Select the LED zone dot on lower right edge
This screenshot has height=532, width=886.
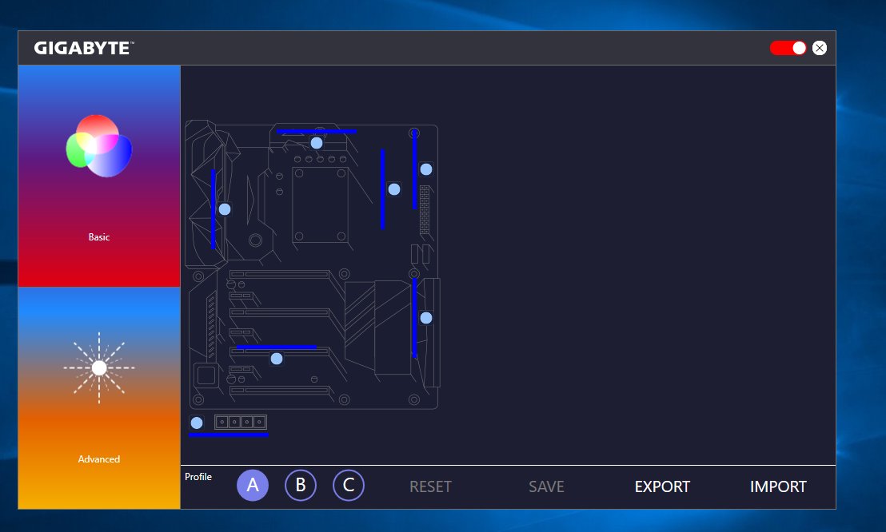[x=426, y=318]
